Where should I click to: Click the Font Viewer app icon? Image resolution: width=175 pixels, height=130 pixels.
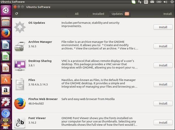coord(20,122)
